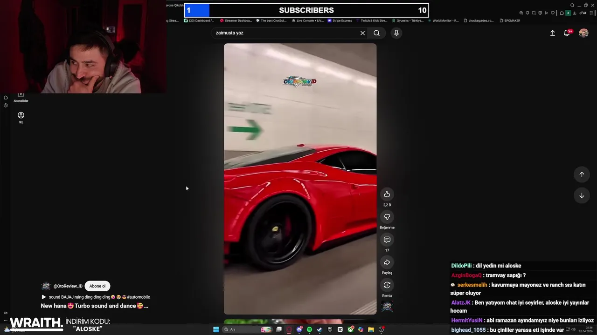Open the Stripe Express bookmark
This screenshot has height=335, width=597.
point(340,20)
